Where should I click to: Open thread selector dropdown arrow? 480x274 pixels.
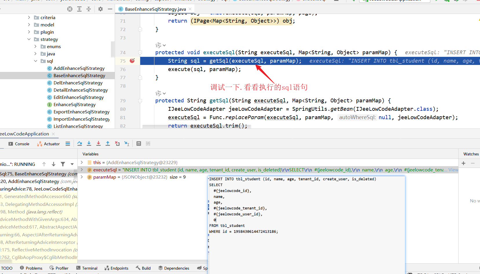tap(72, 164)
